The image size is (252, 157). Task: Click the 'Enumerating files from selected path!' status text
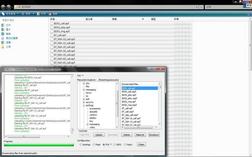[x=20, y=153]
